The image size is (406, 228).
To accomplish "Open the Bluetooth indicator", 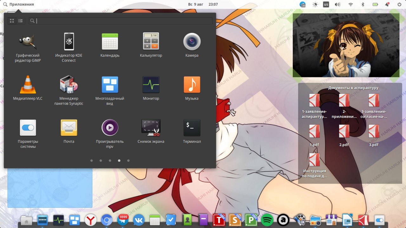I will (363, 4).
